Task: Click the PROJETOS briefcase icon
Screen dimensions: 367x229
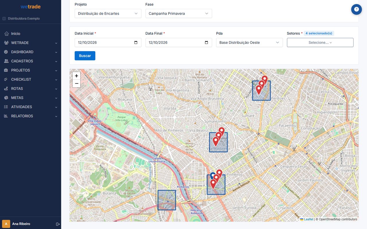Action: 6,70
